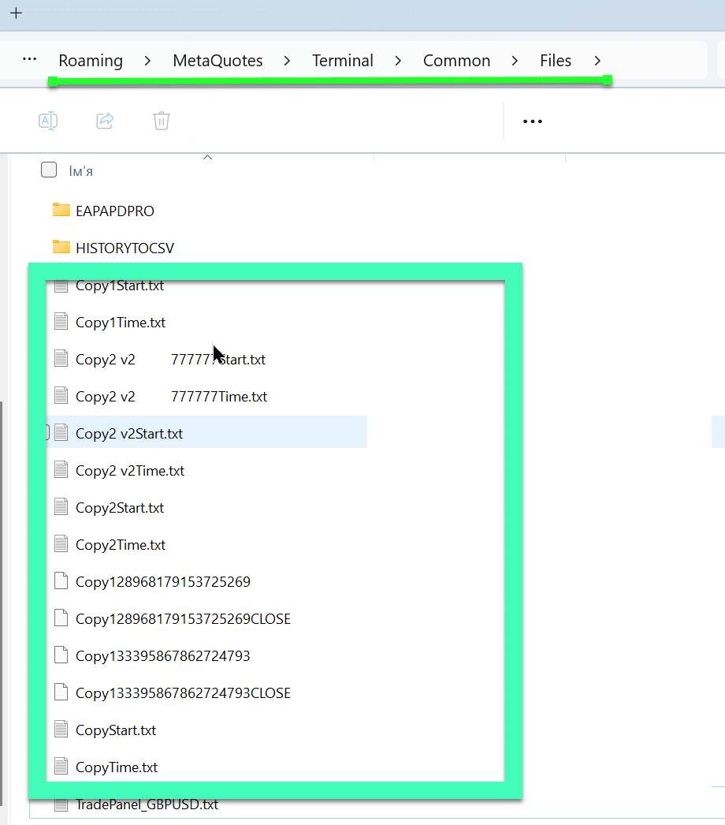
Task: Expand the chevron after Files breadcrumb
Action: coord(597,61)
